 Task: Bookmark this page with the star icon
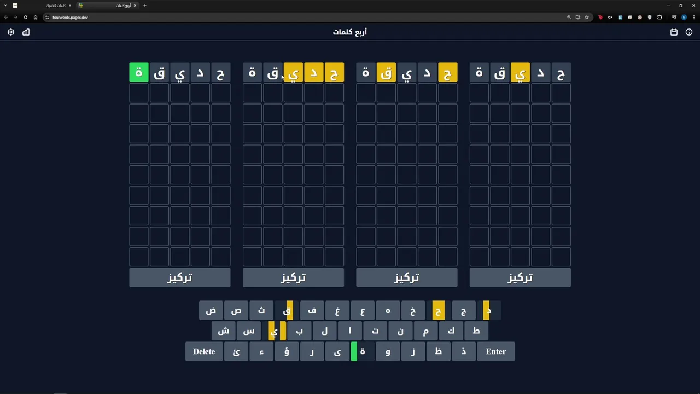coord(587,17)
